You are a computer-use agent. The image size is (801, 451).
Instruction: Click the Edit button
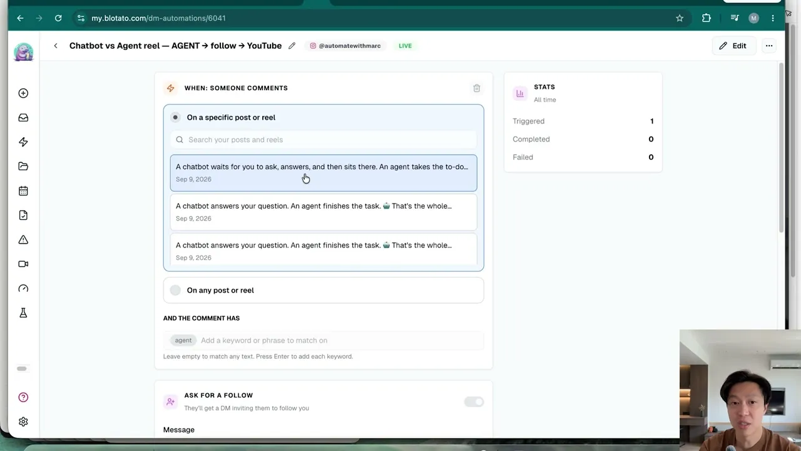pos(733,46)
